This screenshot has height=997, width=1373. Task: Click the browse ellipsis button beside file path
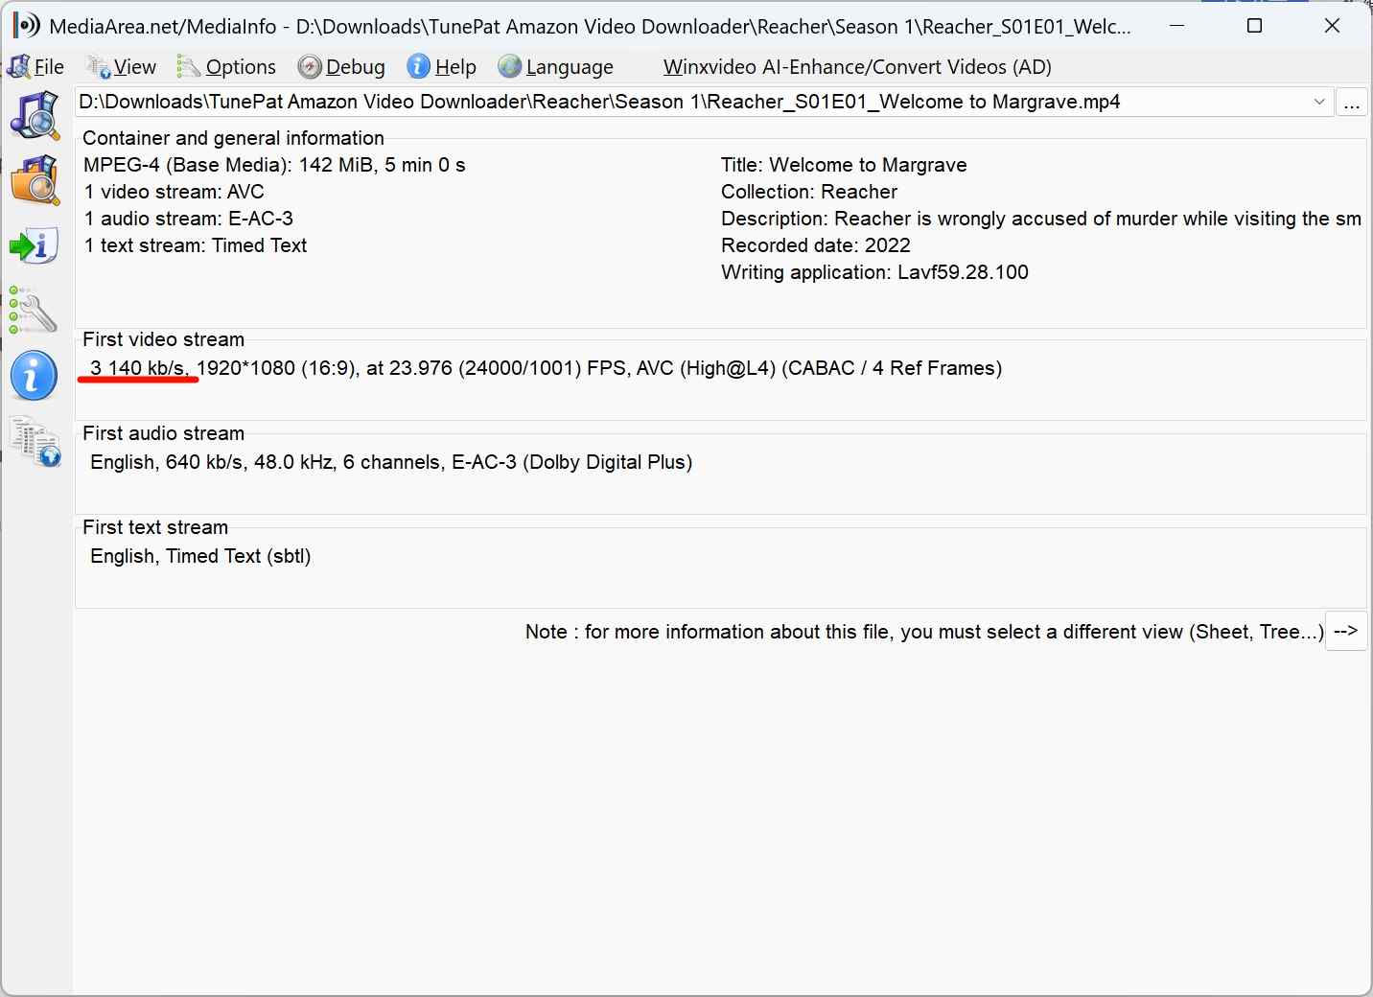point(1352,102)
